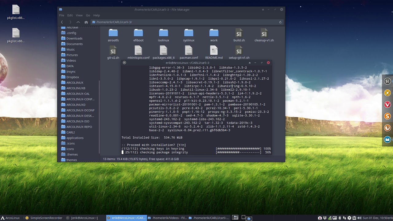
Task: Launch Firefox from the right dock
Action: pos(387,128)
